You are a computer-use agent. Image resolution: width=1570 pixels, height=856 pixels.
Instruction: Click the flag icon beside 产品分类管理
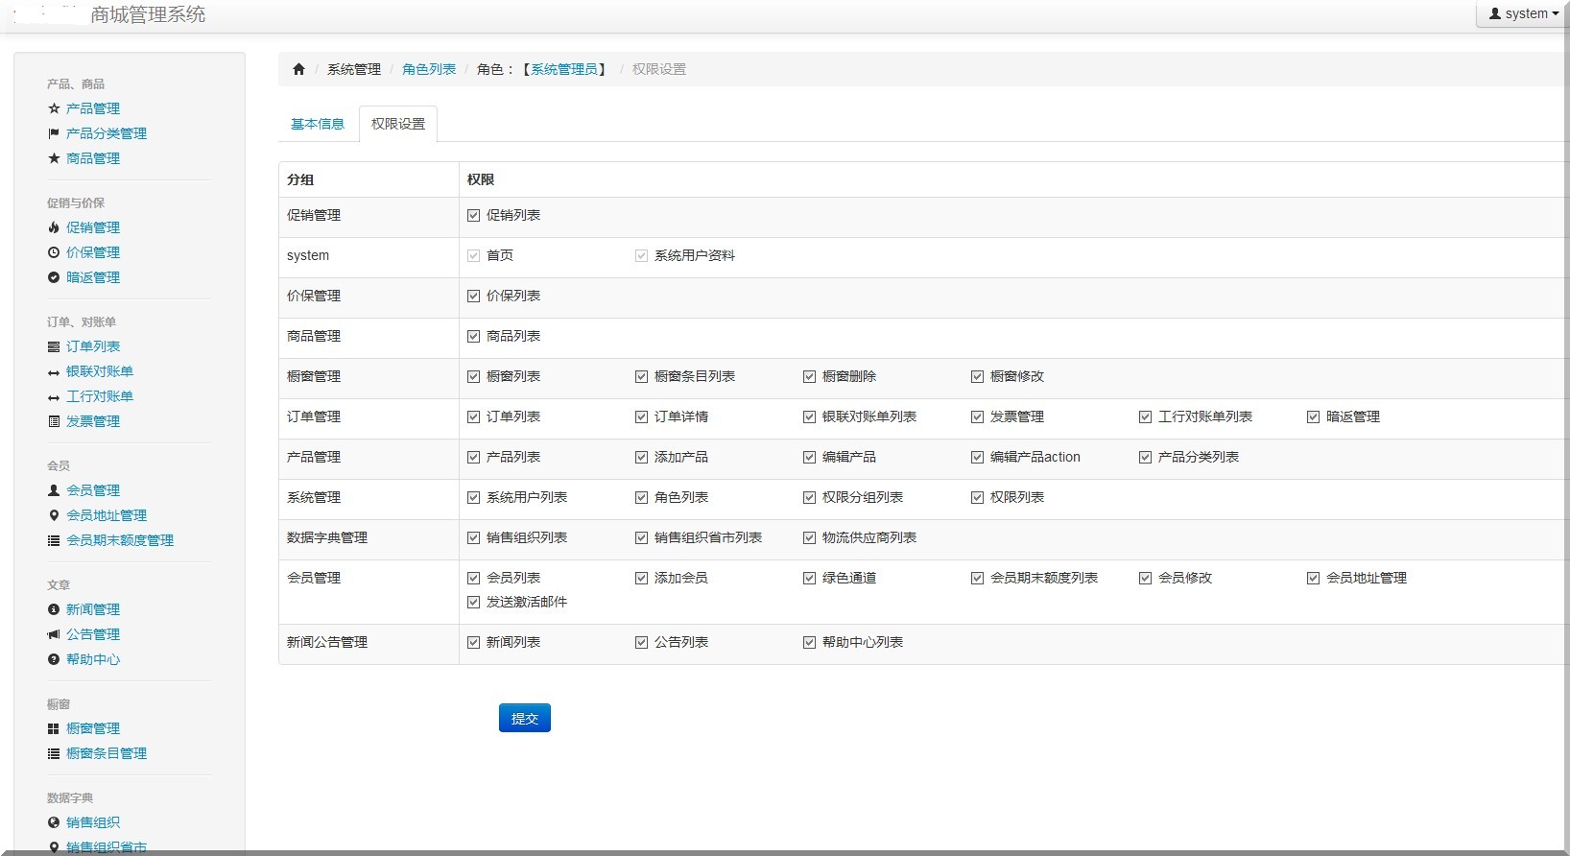click(54, 133)
